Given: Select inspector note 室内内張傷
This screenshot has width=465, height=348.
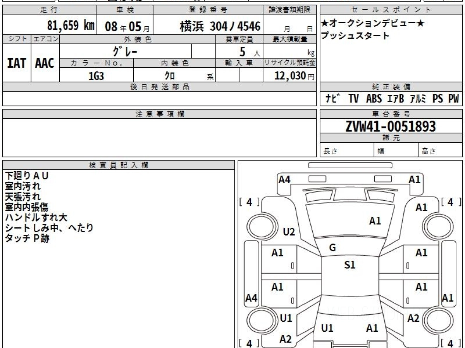Looking at the screenshot, I should coord(26,207).
